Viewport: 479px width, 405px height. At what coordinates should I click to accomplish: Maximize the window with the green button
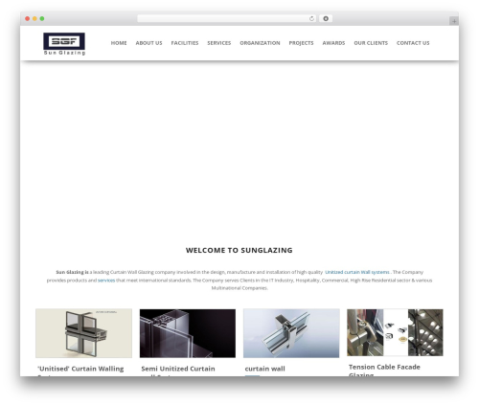click(x=42, y=19)
